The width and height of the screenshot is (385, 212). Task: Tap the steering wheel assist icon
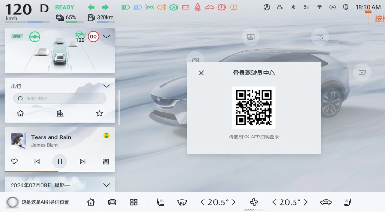coord(35,37)
